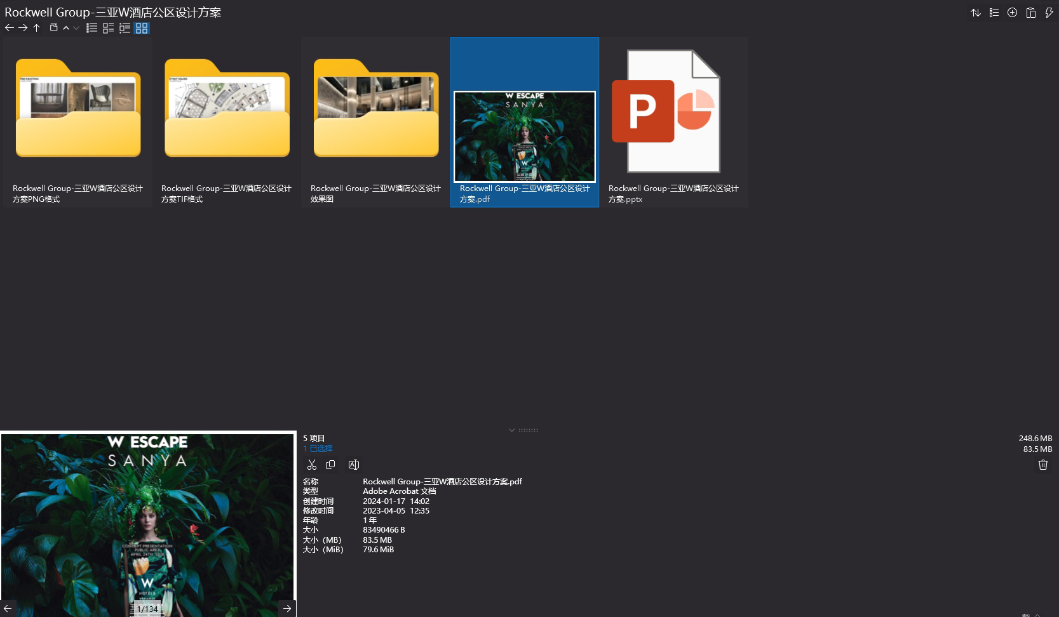Image resolution: width=1059 pixels, height=617 pixels.
Task: Click the "1 已选择" selection link
Action: point(318,448)
